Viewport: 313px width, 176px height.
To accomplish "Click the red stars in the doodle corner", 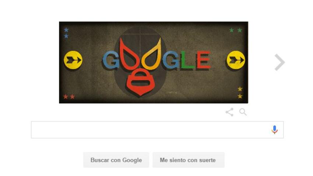I will (x=69, y=96).
